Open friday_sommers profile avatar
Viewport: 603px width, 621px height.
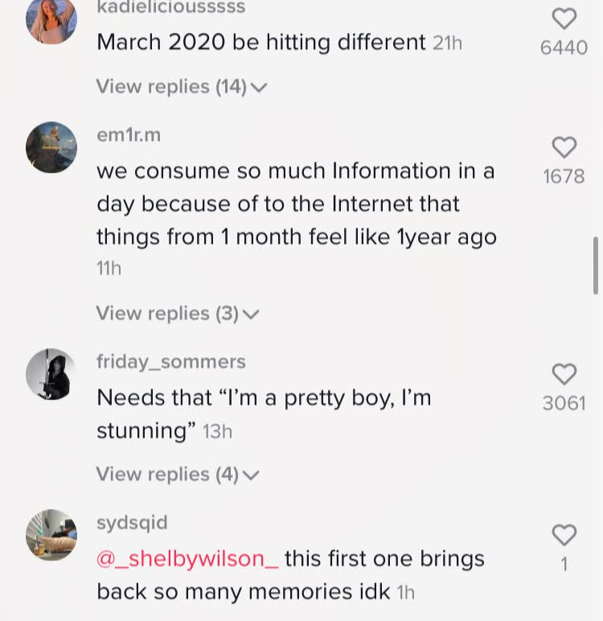[x=51, y=374]
